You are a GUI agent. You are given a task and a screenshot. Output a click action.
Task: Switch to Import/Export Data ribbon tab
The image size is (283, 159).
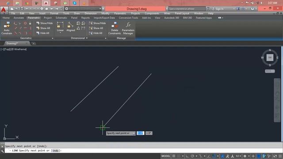104,18
